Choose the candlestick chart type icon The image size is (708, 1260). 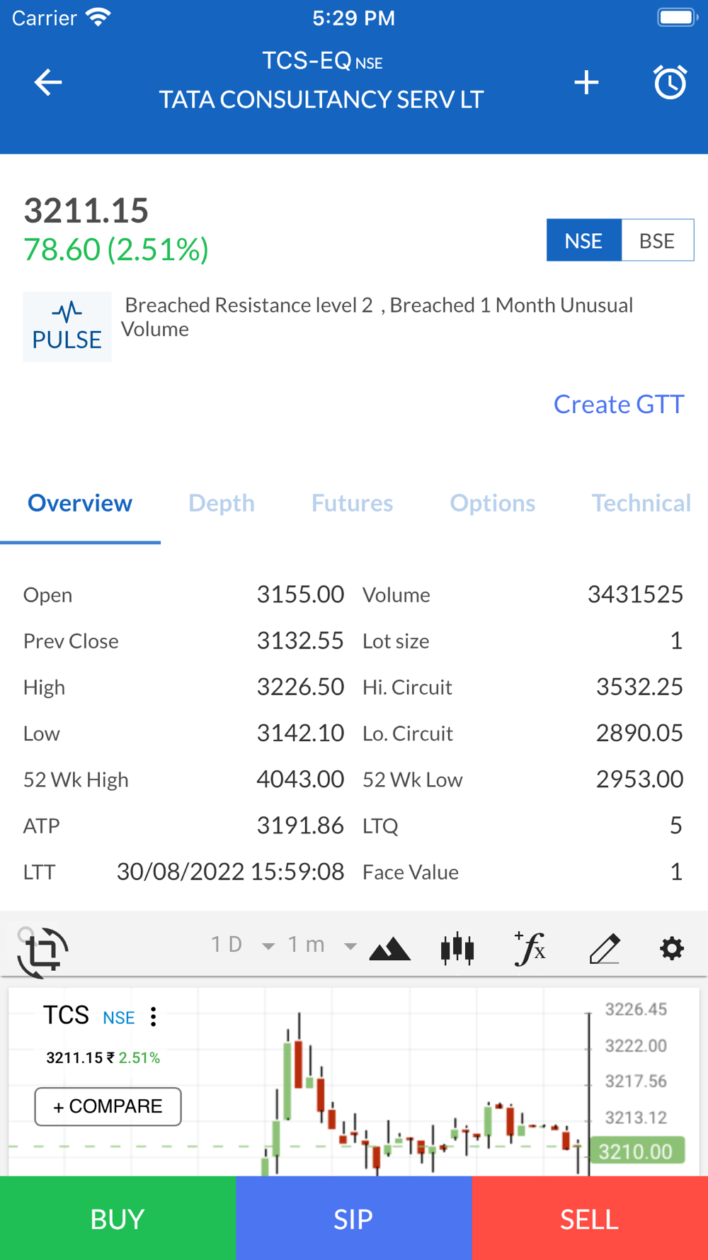tap(457, 948)
